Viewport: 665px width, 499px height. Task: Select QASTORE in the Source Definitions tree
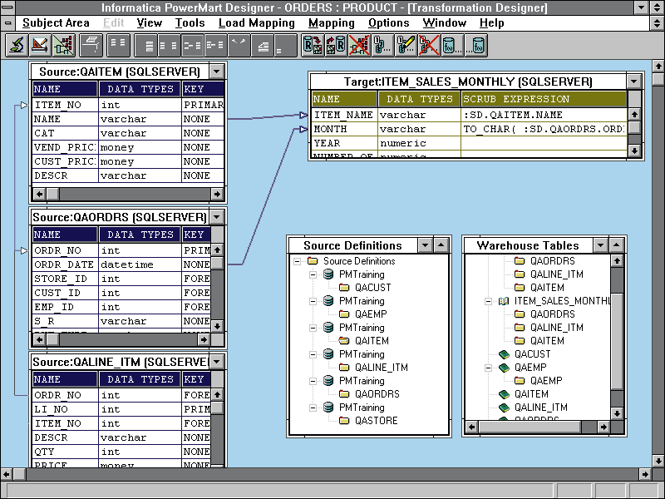click(x=377, y=421)
